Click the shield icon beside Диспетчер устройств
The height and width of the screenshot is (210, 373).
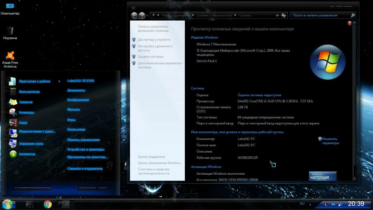click(134, 40)
